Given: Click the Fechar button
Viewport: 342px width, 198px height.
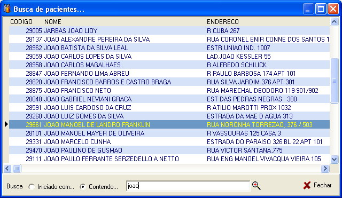Looking at the screenshot, I should pos(317,185).
